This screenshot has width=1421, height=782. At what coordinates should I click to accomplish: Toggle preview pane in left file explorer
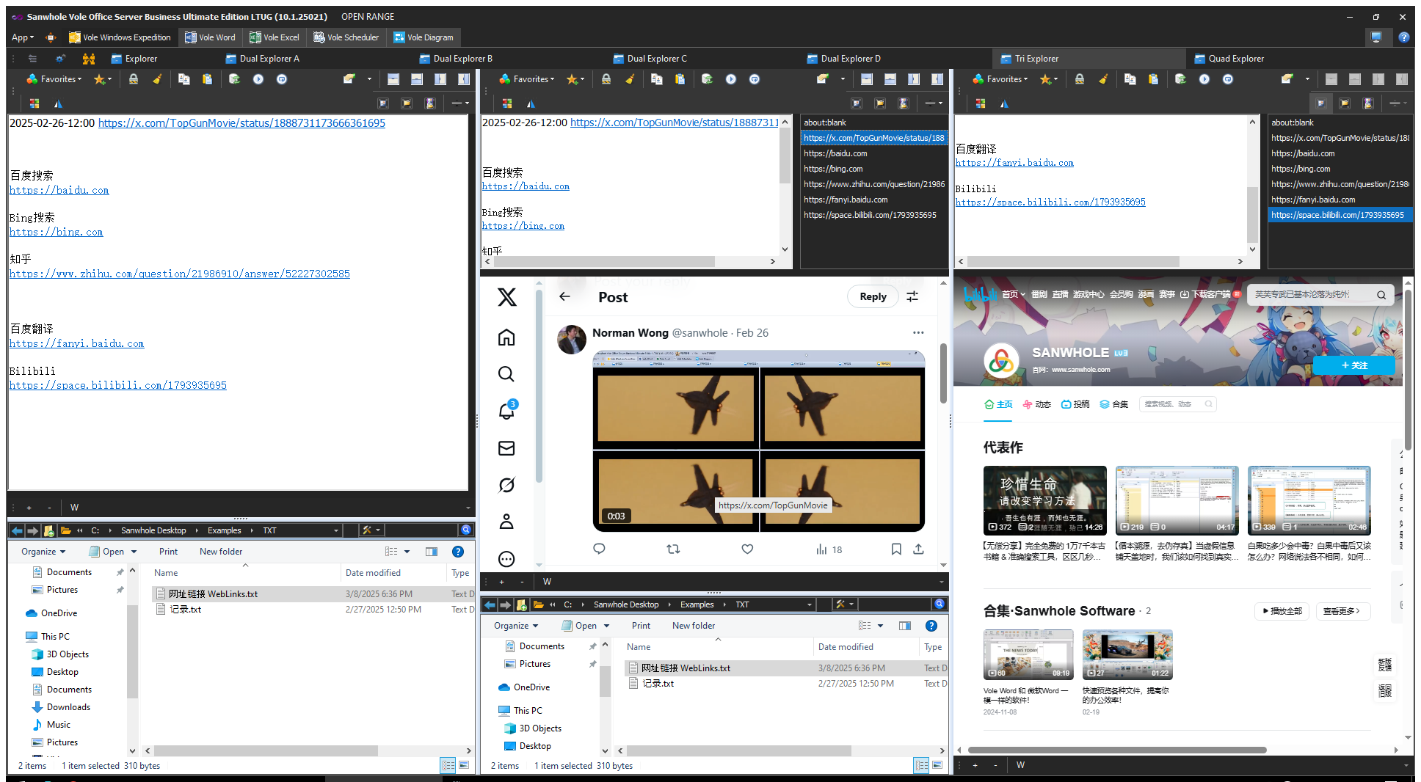(x=432, y=552)
